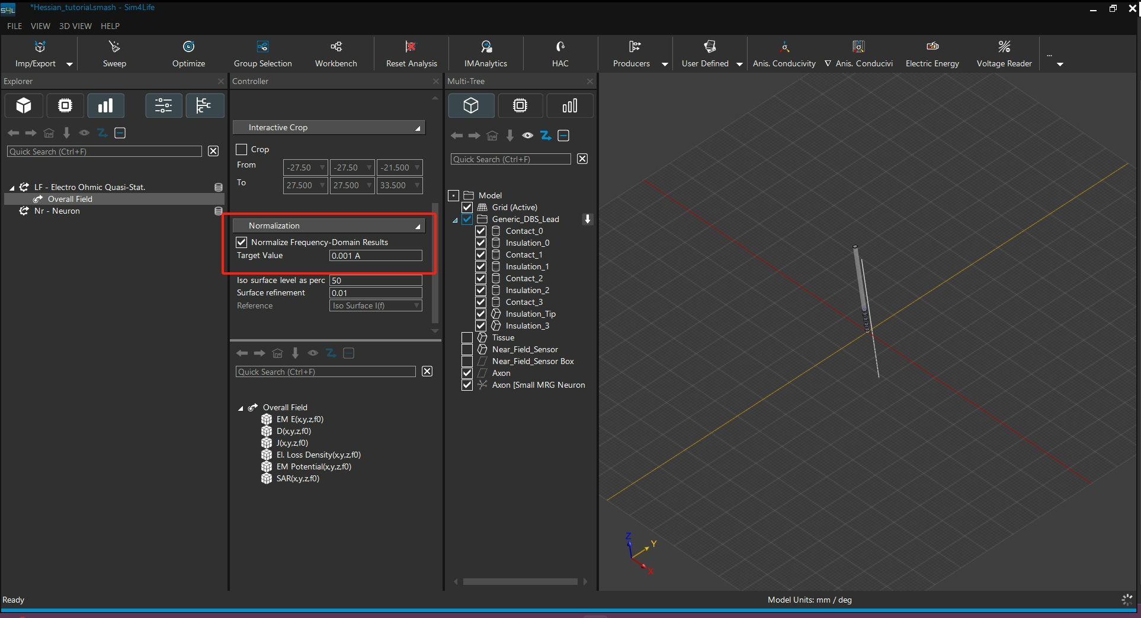1141x618 pixels.
Task: Collapse the Generic_DBS_Lead tree group
Action: [x=455, y=220]
